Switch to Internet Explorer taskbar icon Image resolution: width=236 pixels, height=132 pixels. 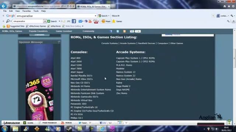(x=101, y=129)
